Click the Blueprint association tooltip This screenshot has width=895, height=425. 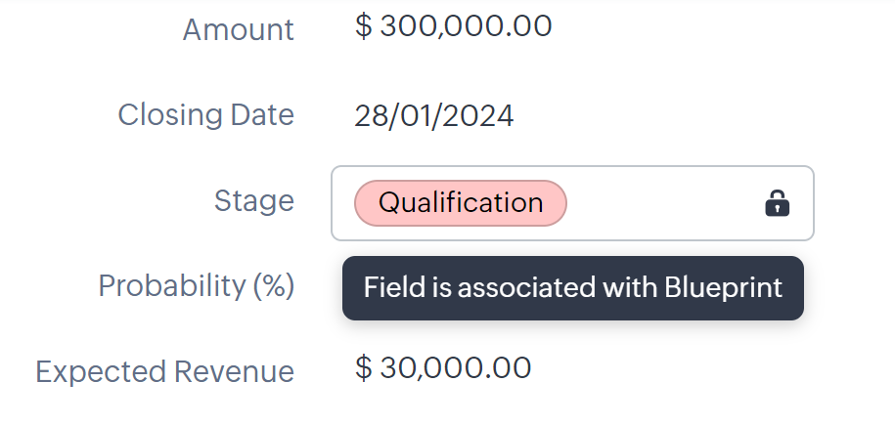click(x=572, y=288)
